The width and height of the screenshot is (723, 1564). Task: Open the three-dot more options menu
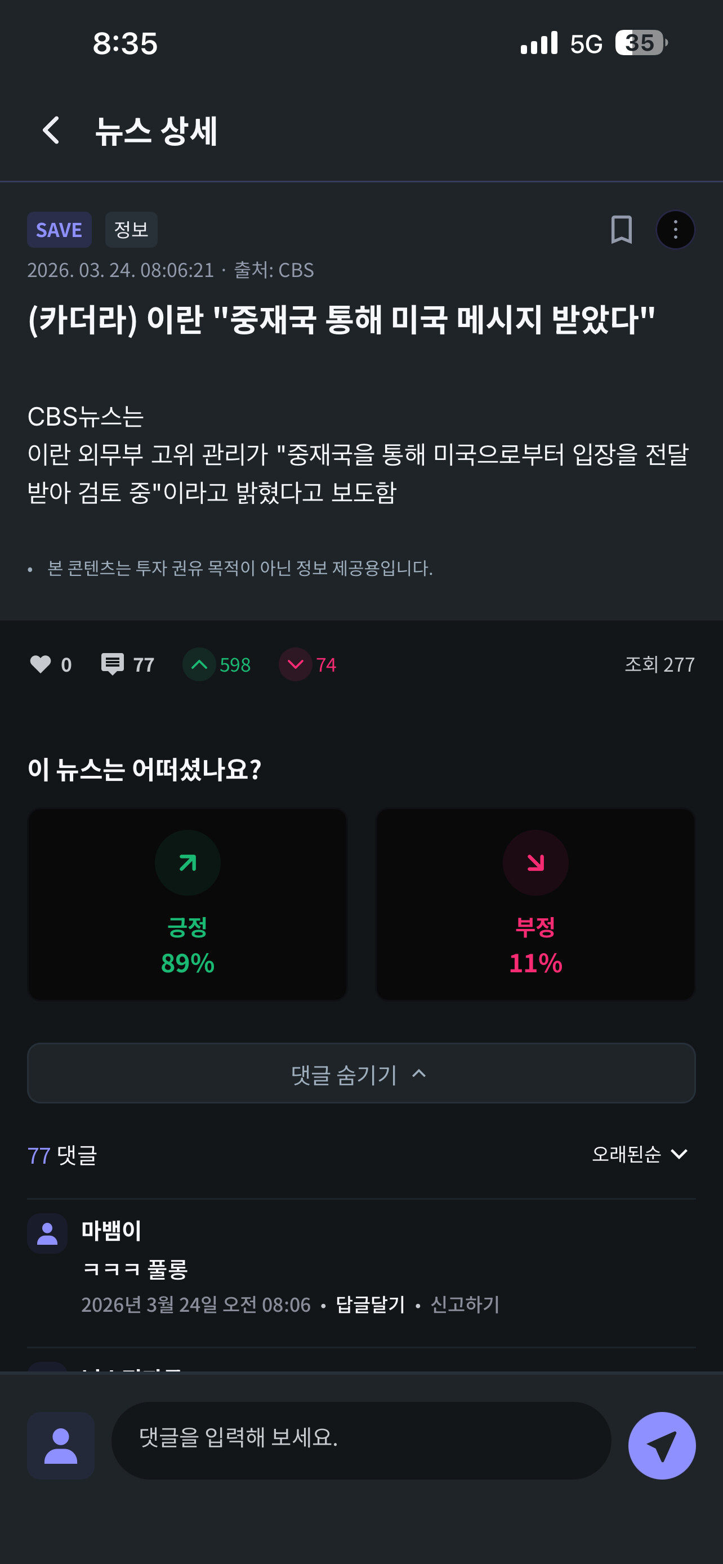675,230
